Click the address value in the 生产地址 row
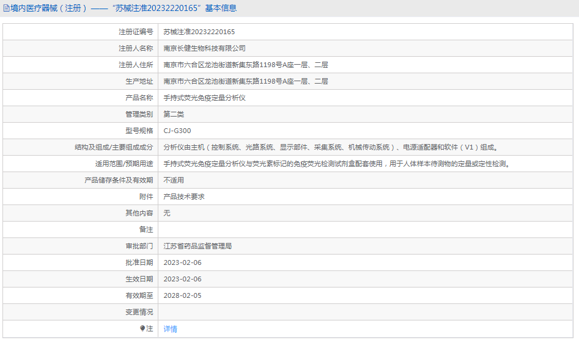The width and height of the screenshot is (579, 340). pyautogui.click(x=246, y=81)
